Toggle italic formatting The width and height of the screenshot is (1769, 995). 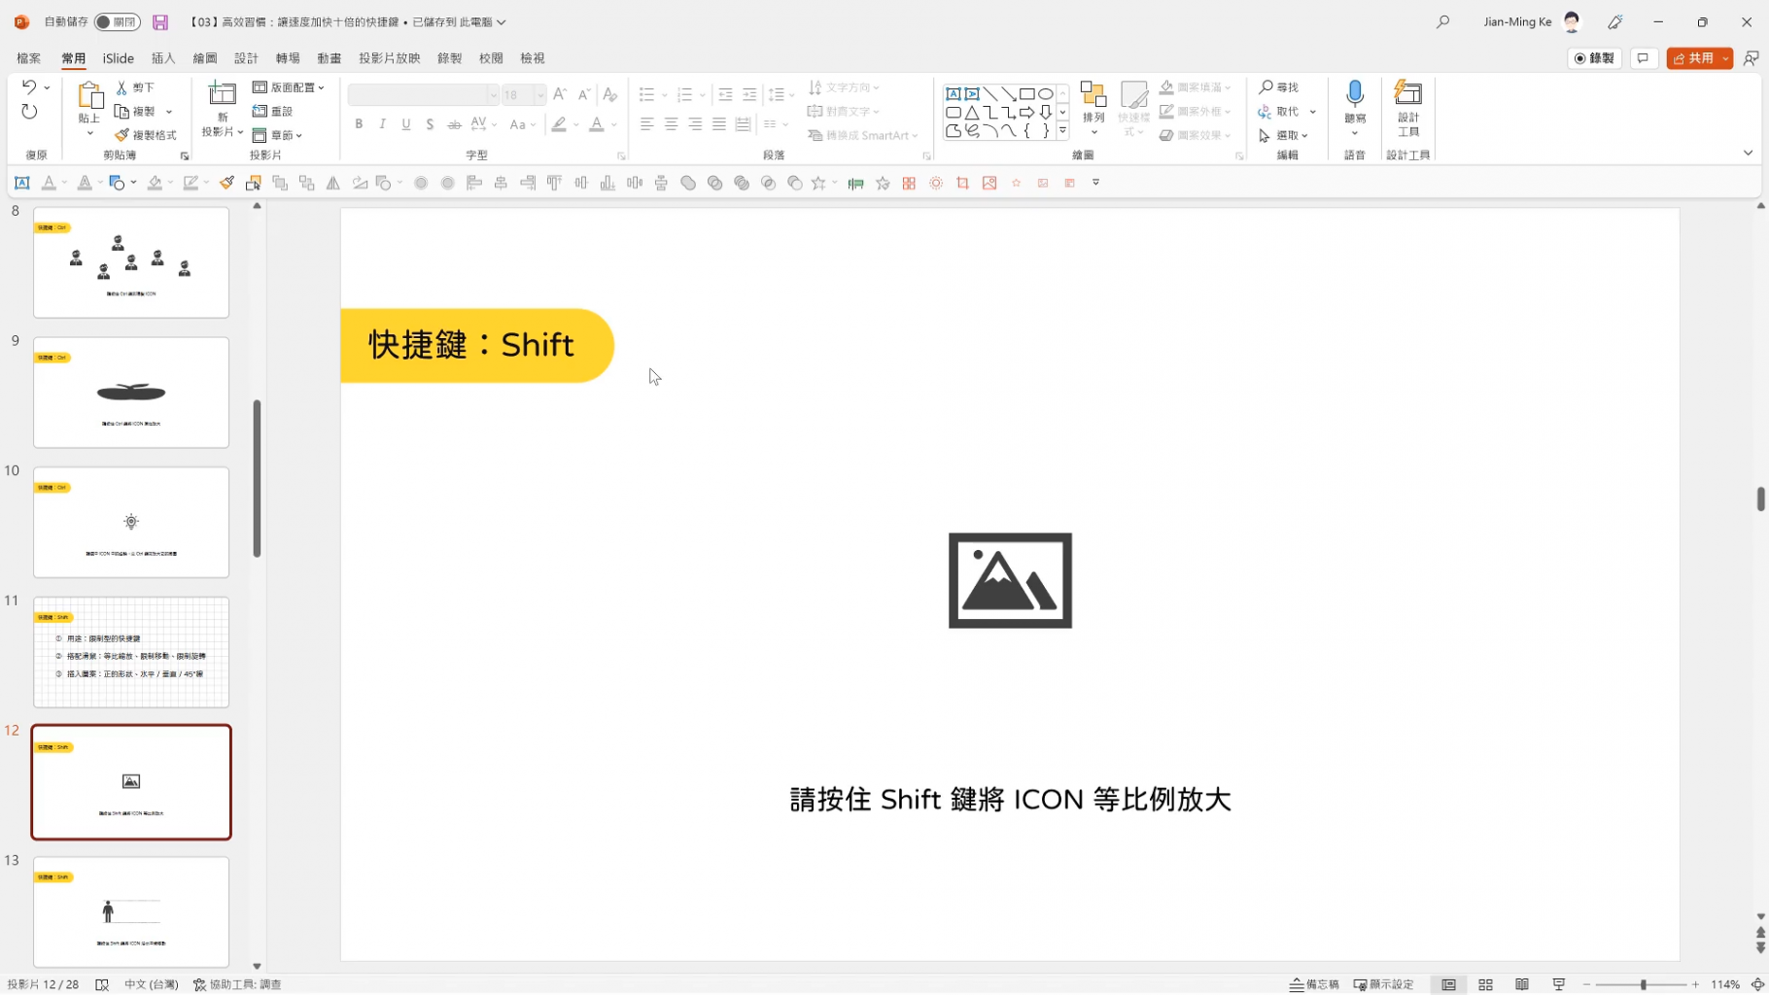(x=382, y=123)
